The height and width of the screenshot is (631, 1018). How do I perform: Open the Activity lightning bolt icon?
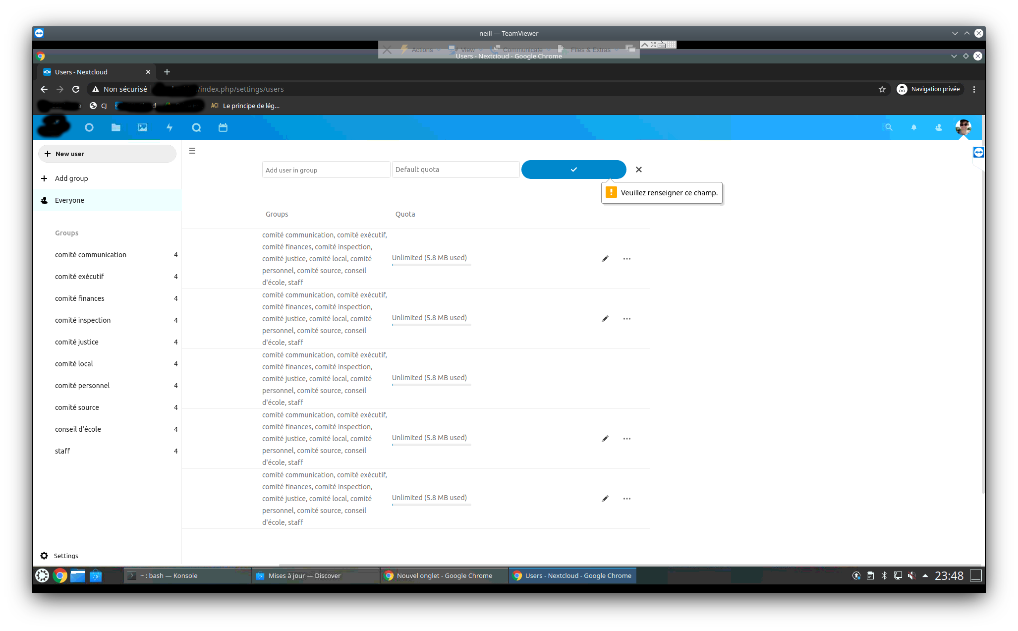[170, 127]
